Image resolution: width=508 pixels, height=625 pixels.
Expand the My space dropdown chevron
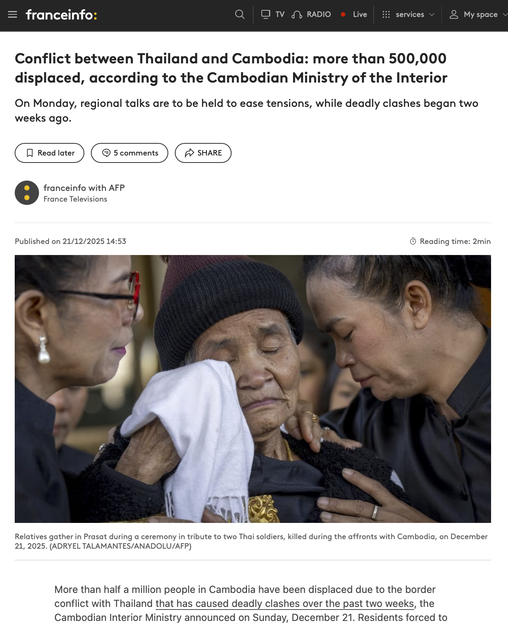[505, 15]
